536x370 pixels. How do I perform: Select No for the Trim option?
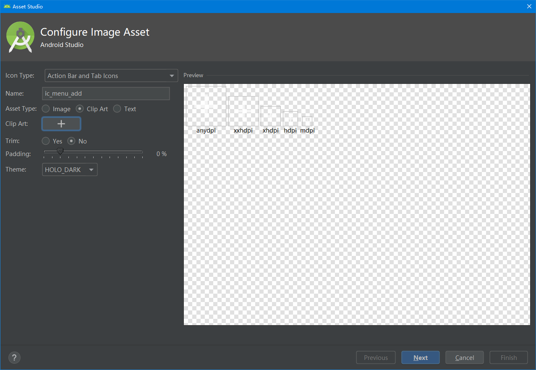point(72,141)
